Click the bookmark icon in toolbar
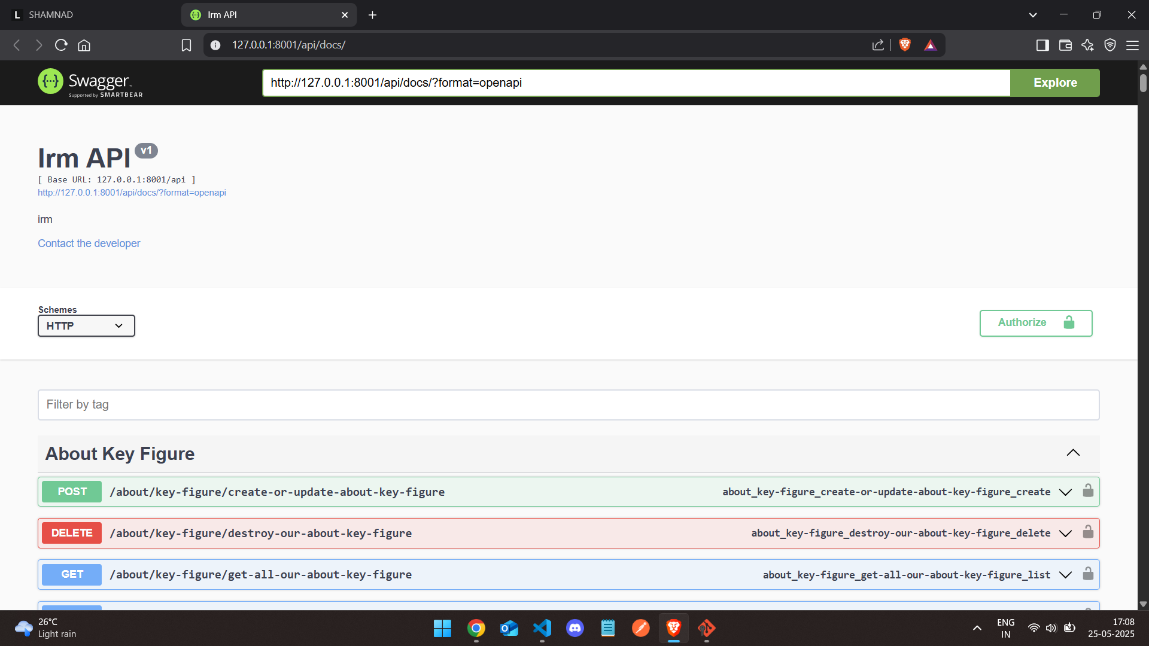The image size is (1149, 646). coord(186,45)
